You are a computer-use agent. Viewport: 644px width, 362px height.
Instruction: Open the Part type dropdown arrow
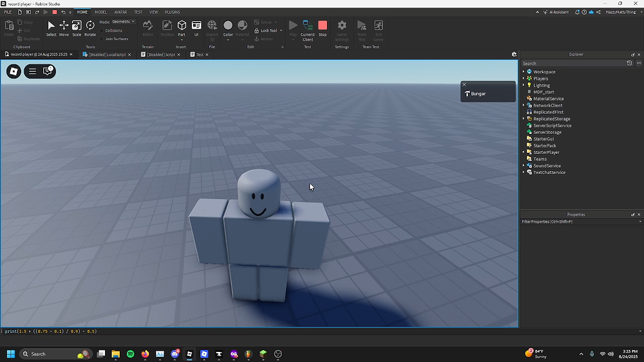[x=182, y=40]
